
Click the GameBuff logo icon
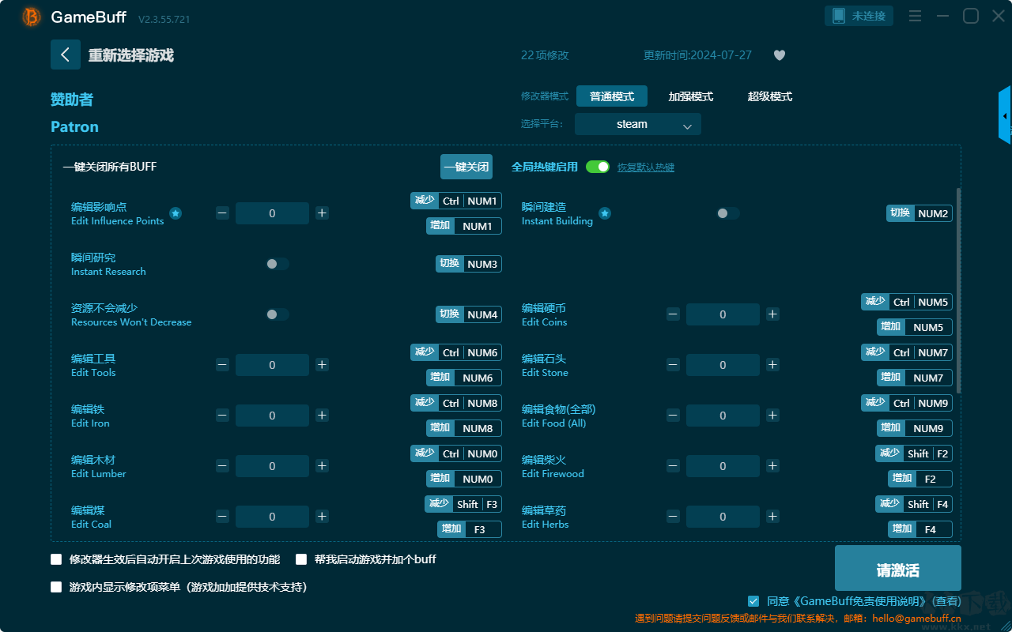(x=32, y=17)
